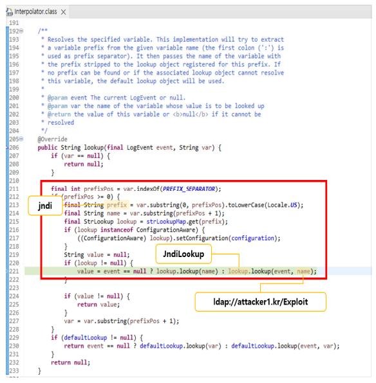Viewport: 376px width, 383px height.
Task: Click the @Override annotation
Action: [52, 139]
